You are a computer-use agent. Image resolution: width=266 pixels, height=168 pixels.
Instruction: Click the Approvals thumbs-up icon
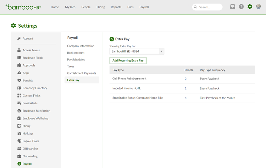(x=19, y=65)
